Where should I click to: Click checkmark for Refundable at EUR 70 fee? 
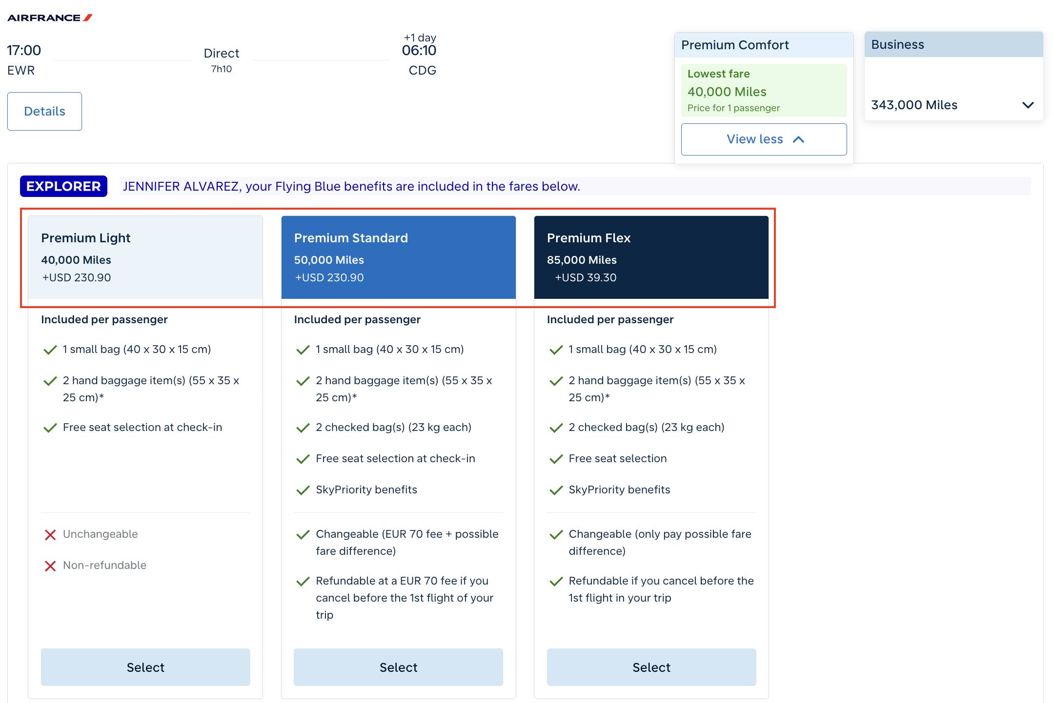click(x=303, y=582)
